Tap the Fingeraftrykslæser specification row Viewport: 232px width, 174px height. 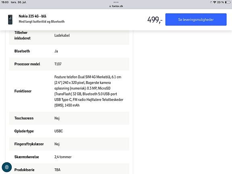(69, 144)
